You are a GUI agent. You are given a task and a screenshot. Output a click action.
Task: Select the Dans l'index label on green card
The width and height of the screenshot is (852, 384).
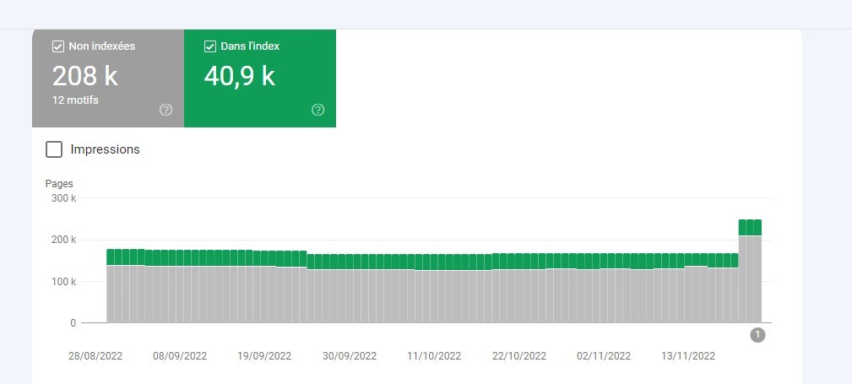click(x=250, y=46)
